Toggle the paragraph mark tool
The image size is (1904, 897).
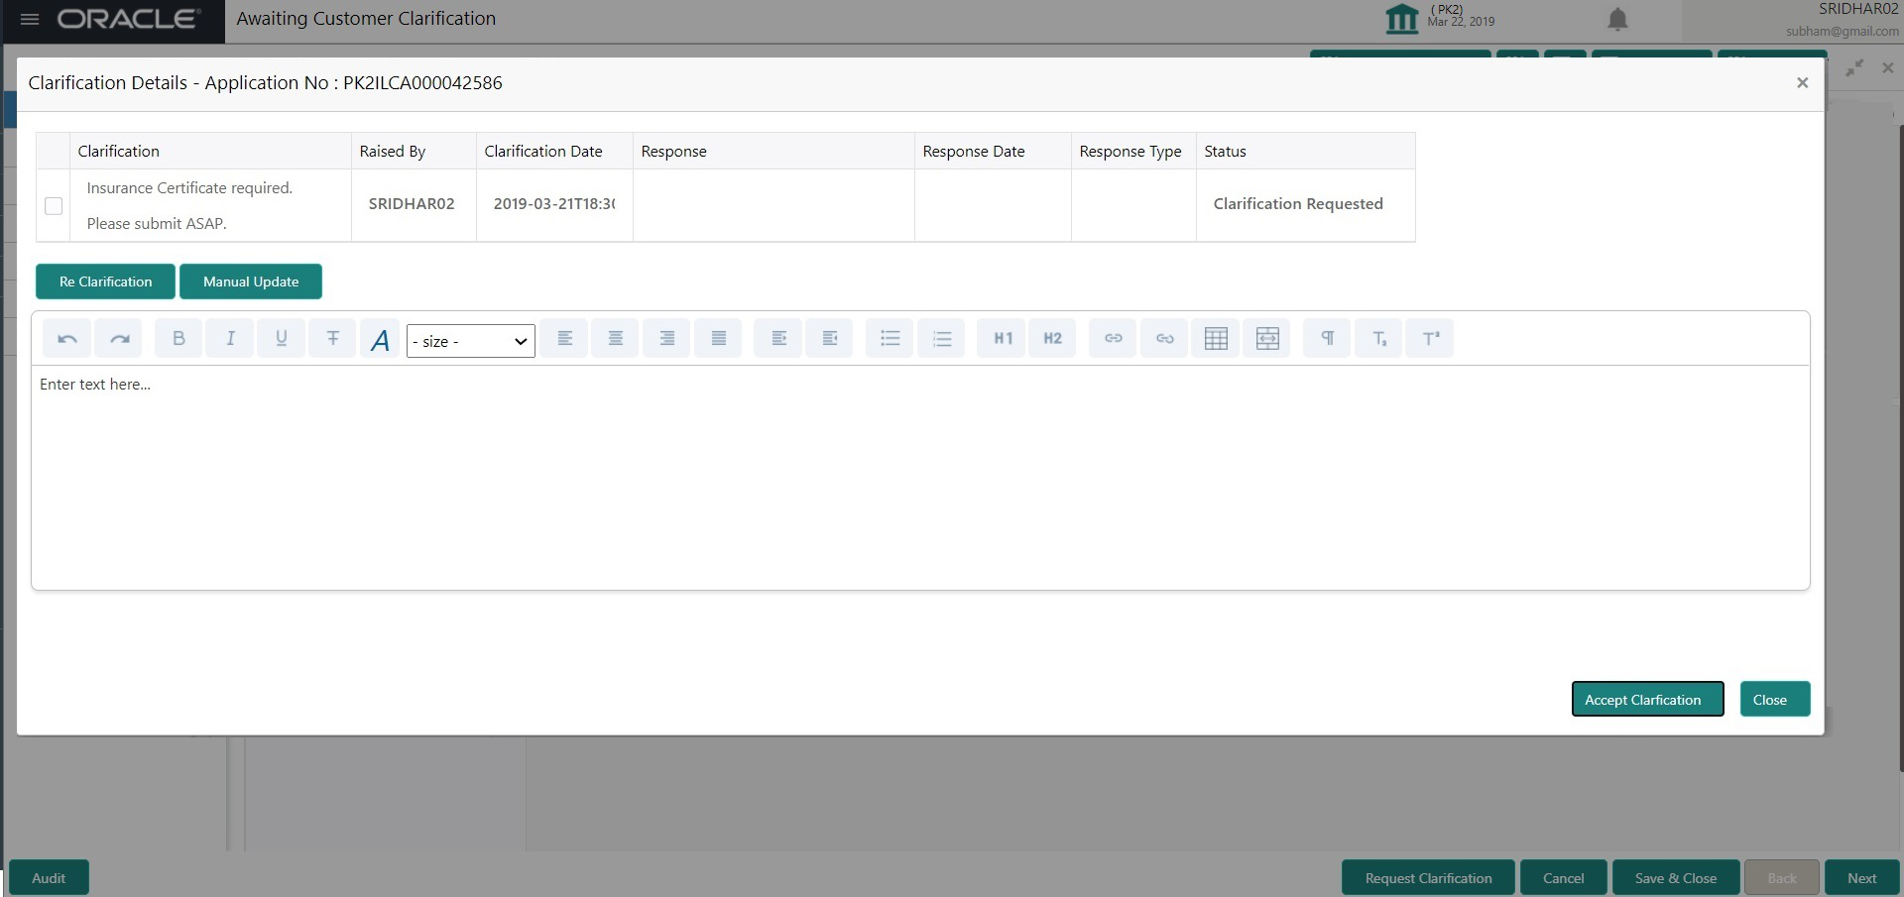click(1327, 339)
